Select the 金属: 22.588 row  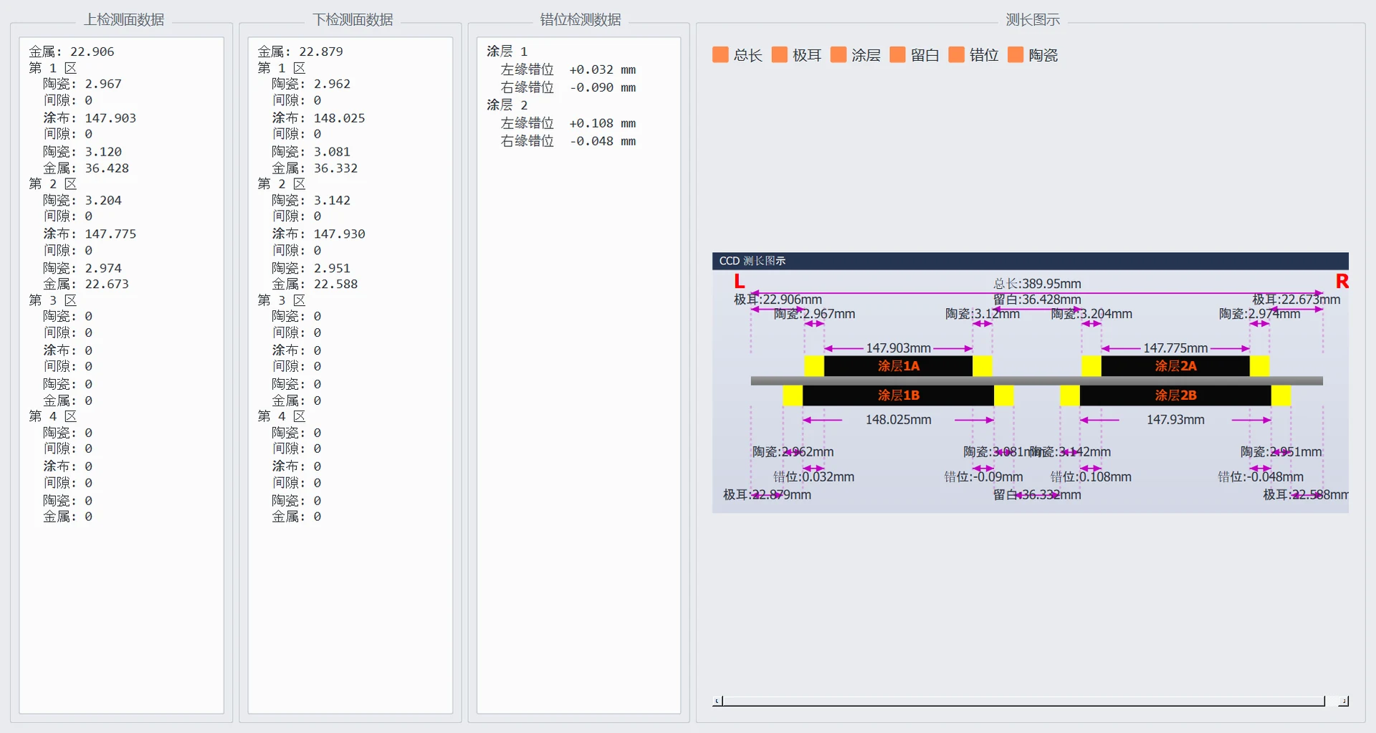(315, 284)
